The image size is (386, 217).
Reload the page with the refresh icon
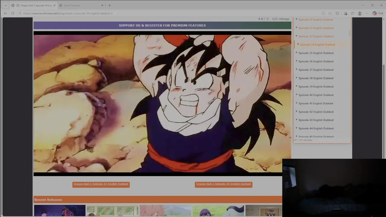click(x=13, y=13)
